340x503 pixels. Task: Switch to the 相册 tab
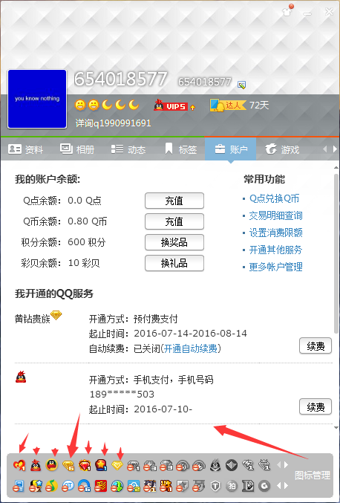click(x=77, y=149)
